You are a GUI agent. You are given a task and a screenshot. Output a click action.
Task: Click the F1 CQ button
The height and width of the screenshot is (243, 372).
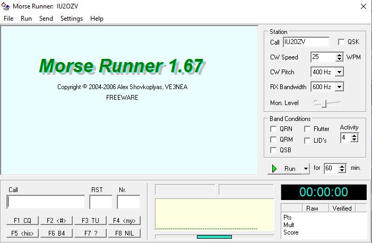coord(23,220)
